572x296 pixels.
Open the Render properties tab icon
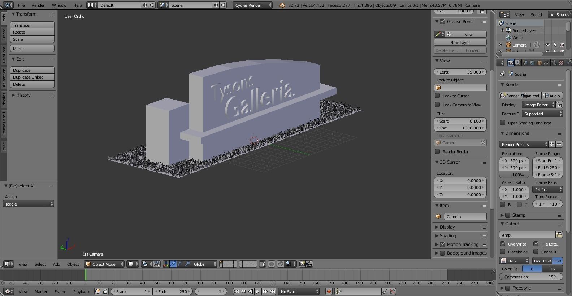click(x=511, y=63)
